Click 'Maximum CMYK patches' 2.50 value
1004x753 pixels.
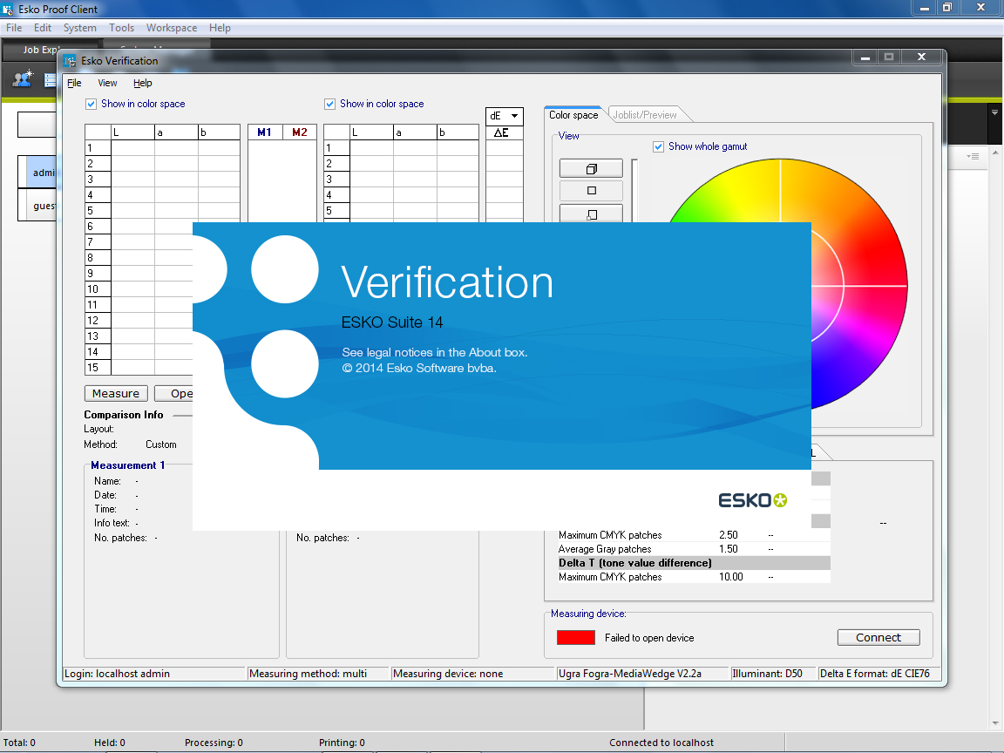click(x=728, y=534)
